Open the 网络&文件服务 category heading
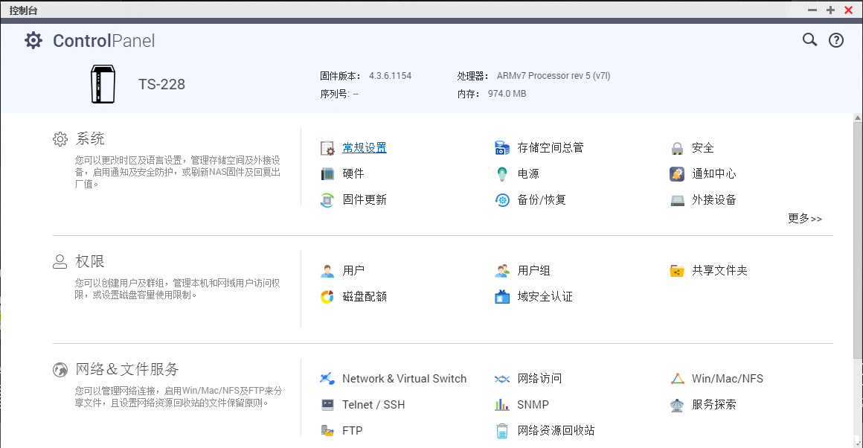The image size is (863, 448). click(127, 369)
